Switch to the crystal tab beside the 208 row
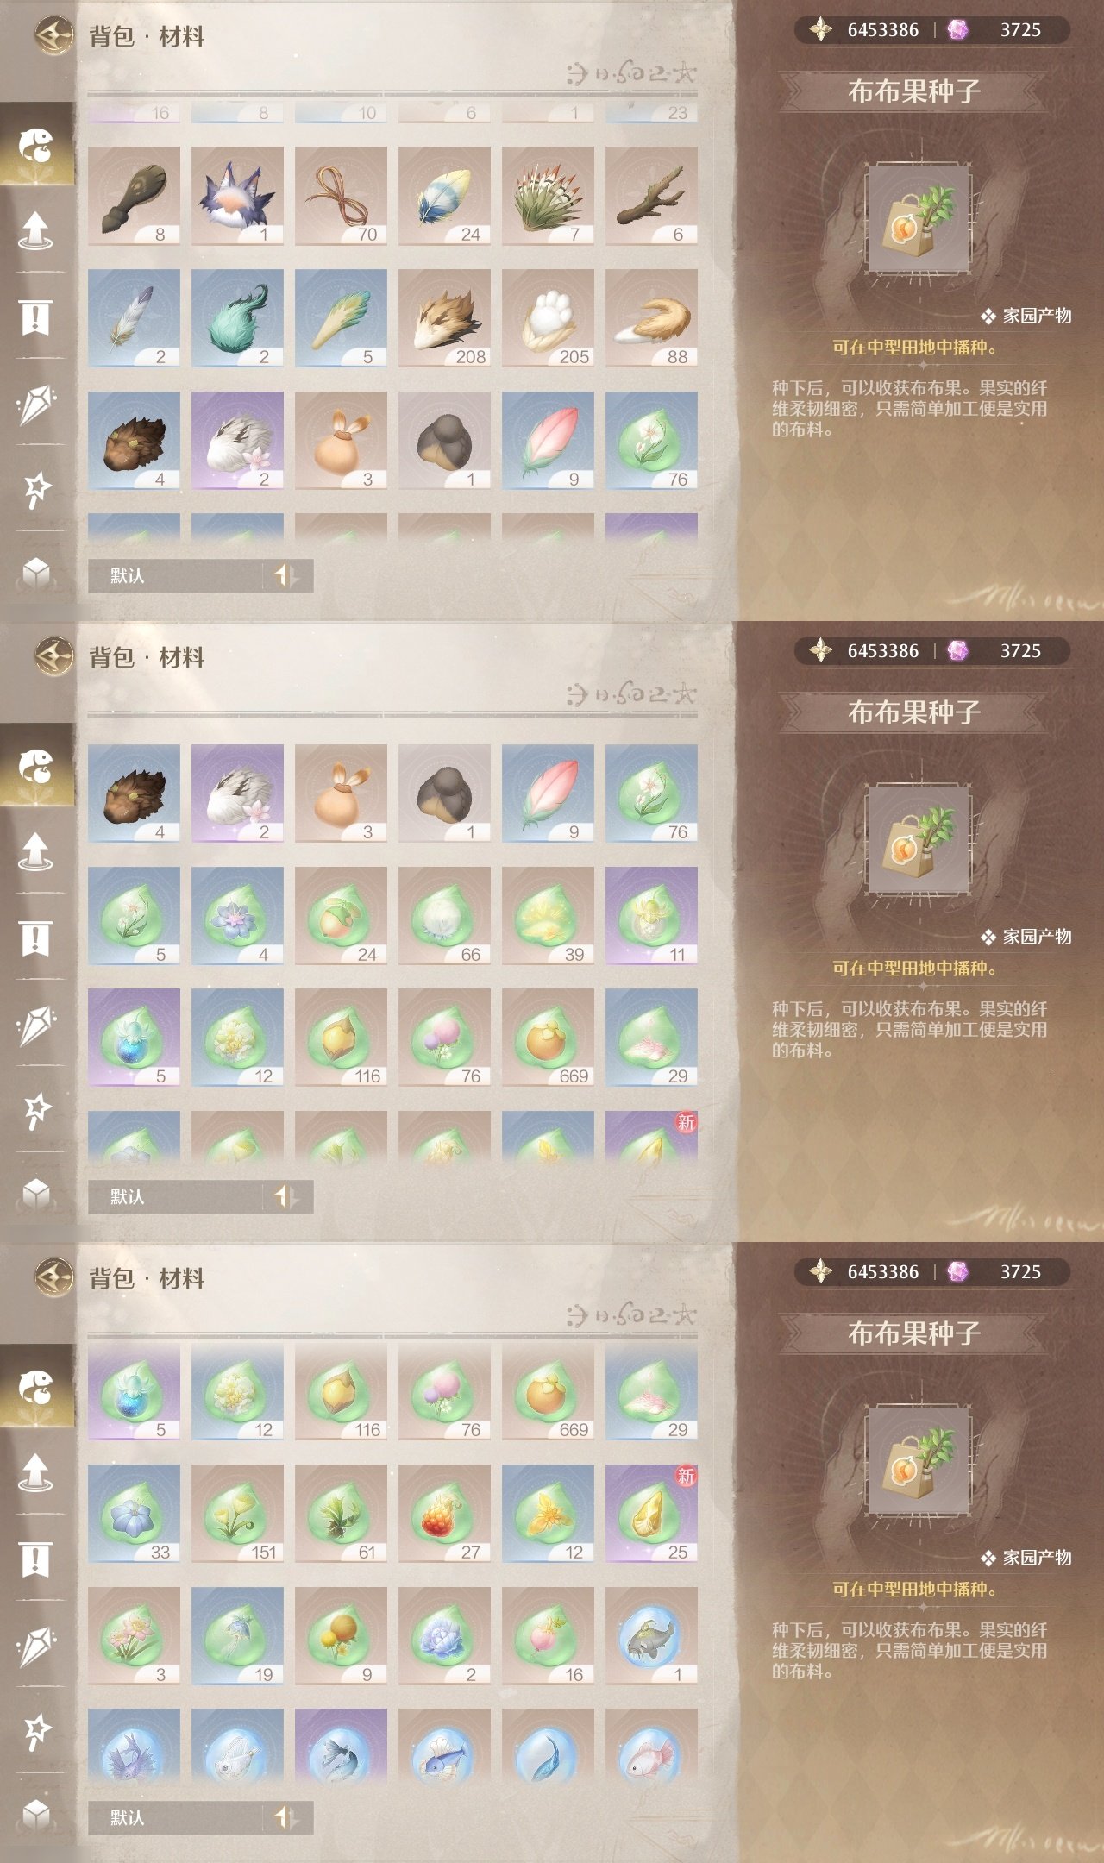Viewport: 1104px width, 1863px height. coord(36,404)
